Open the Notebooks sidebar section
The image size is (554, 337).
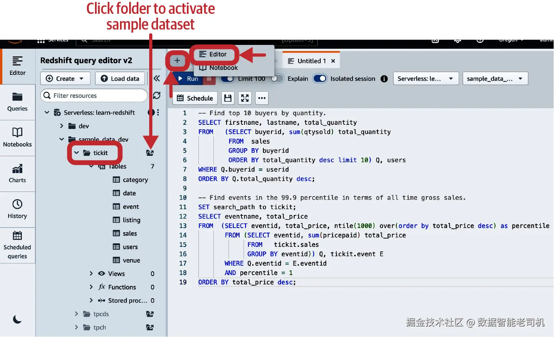point(17,138)
